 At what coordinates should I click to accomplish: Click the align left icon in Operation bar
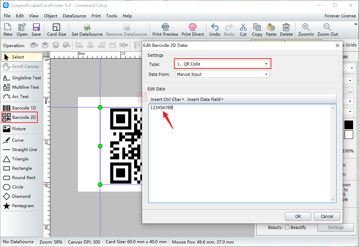point(79,45)
